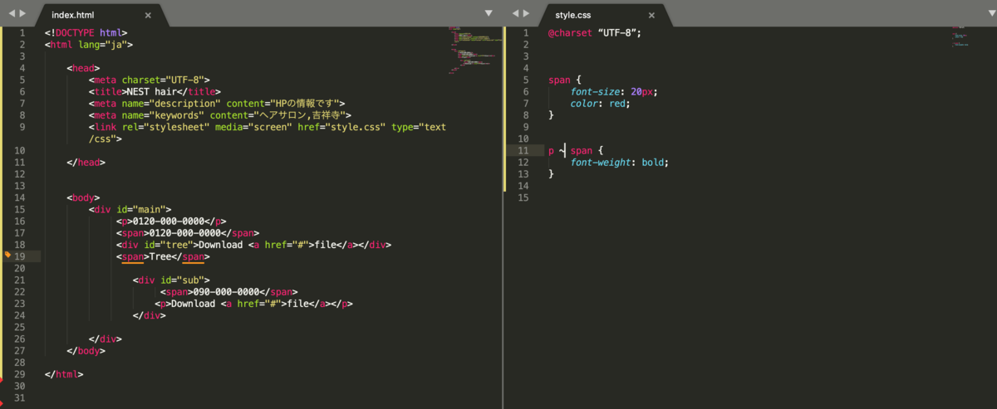Close the index.html tab
997x409 pixels.
click(x=148, y=15)
